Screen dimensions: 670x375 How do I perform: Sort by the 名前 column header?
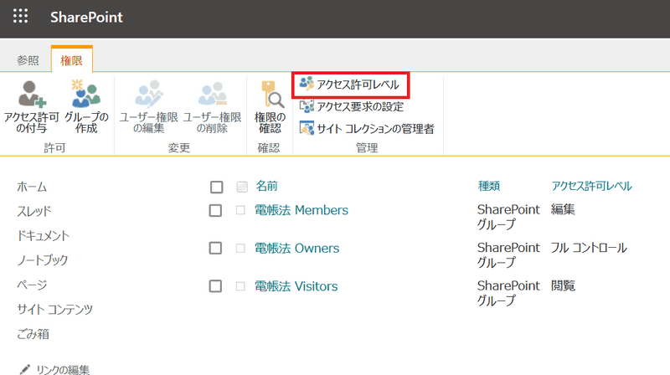pyautogui.click(x=266, y=186)
